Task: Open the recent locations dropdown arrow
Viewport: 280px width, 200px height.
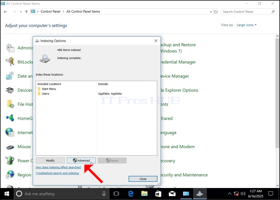Action: 21,12
